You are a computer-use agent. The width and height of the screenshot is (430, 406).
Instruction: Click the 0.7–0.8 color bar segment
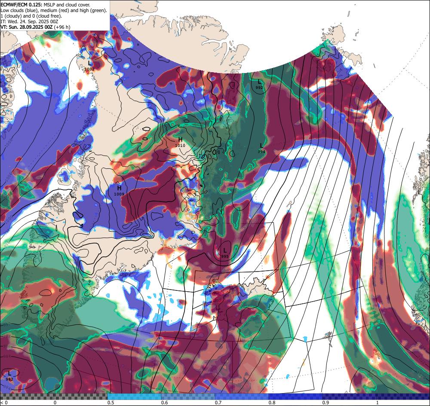click(x=242, y=397)
